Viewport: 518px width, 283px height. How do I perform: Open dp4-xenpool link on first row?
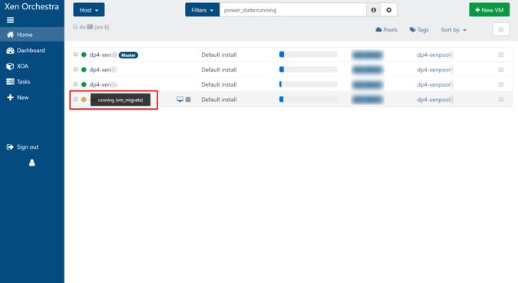[434, 54]
